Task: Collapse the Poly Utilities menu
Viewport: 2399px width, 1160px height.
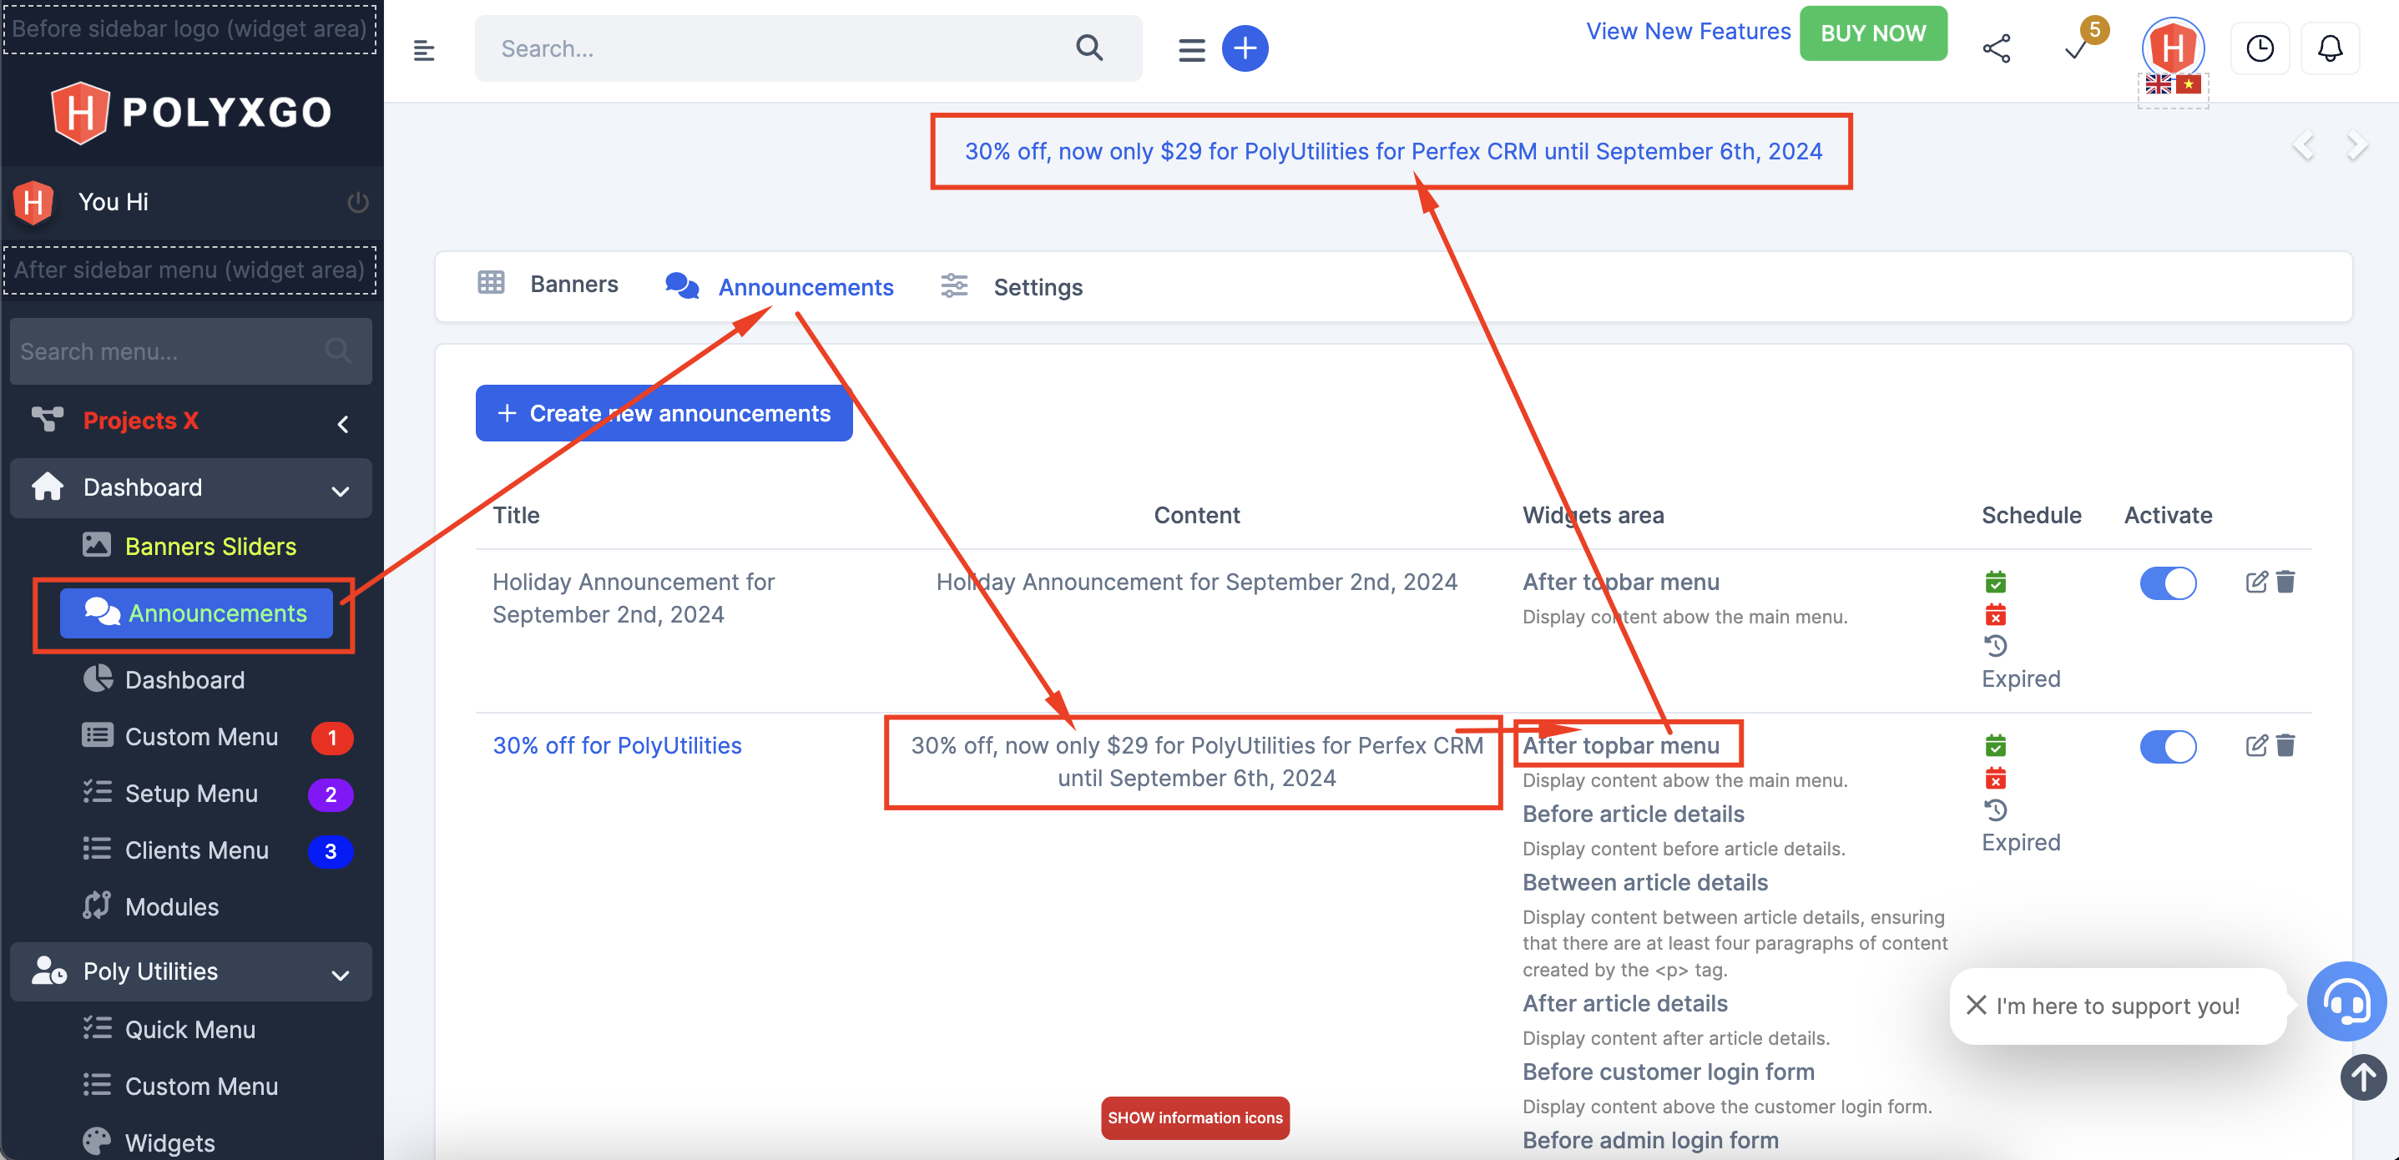Action: click(341, 972)
